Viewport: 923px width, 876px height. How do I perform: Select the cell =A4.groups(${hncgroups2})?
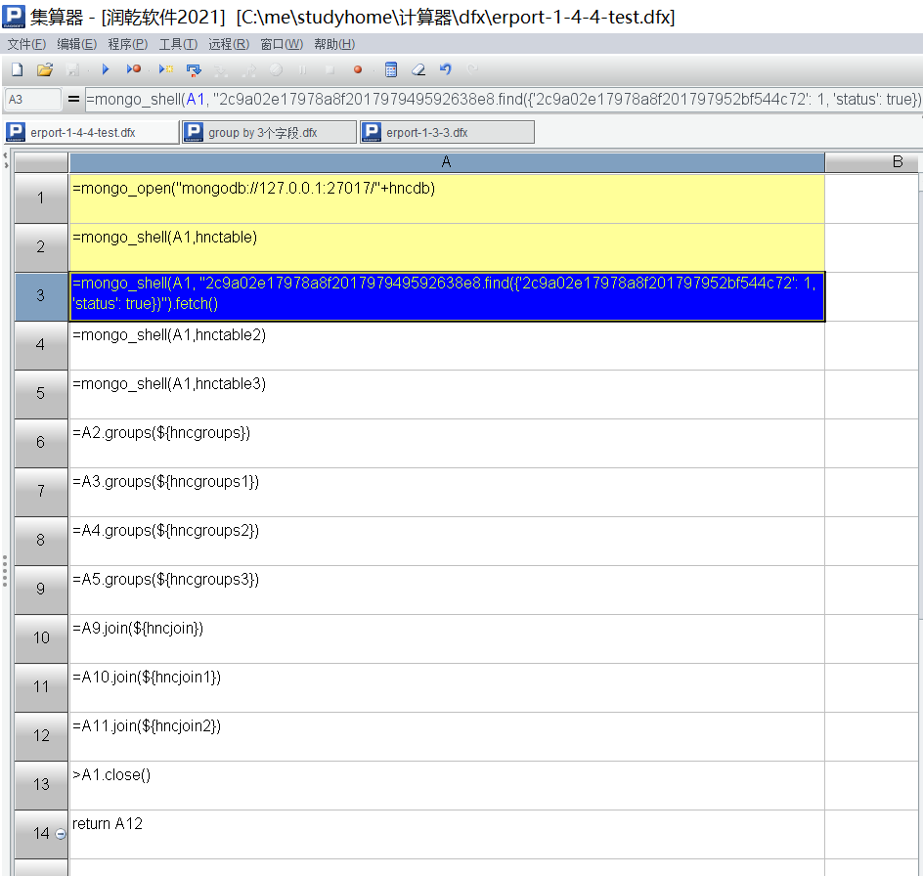(x=447, y=541)
